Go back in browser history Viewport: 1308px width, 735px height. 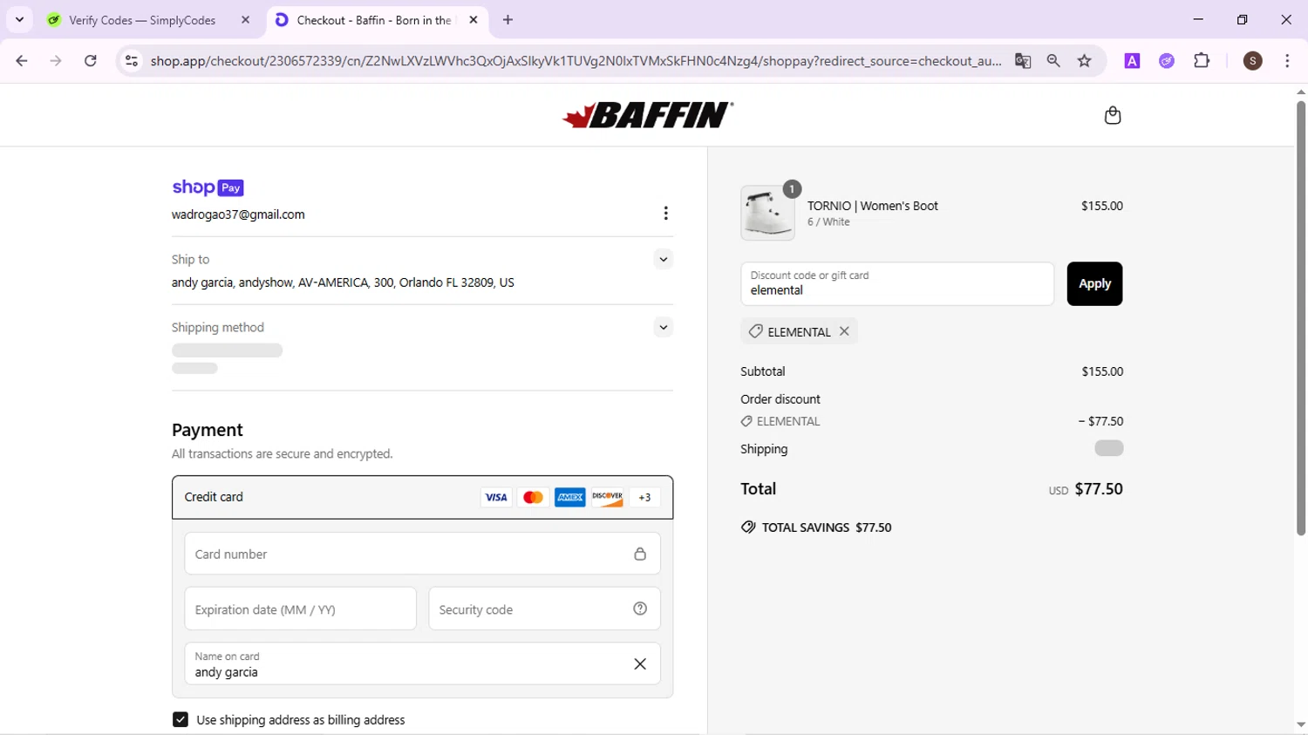[x=22, y=61]
